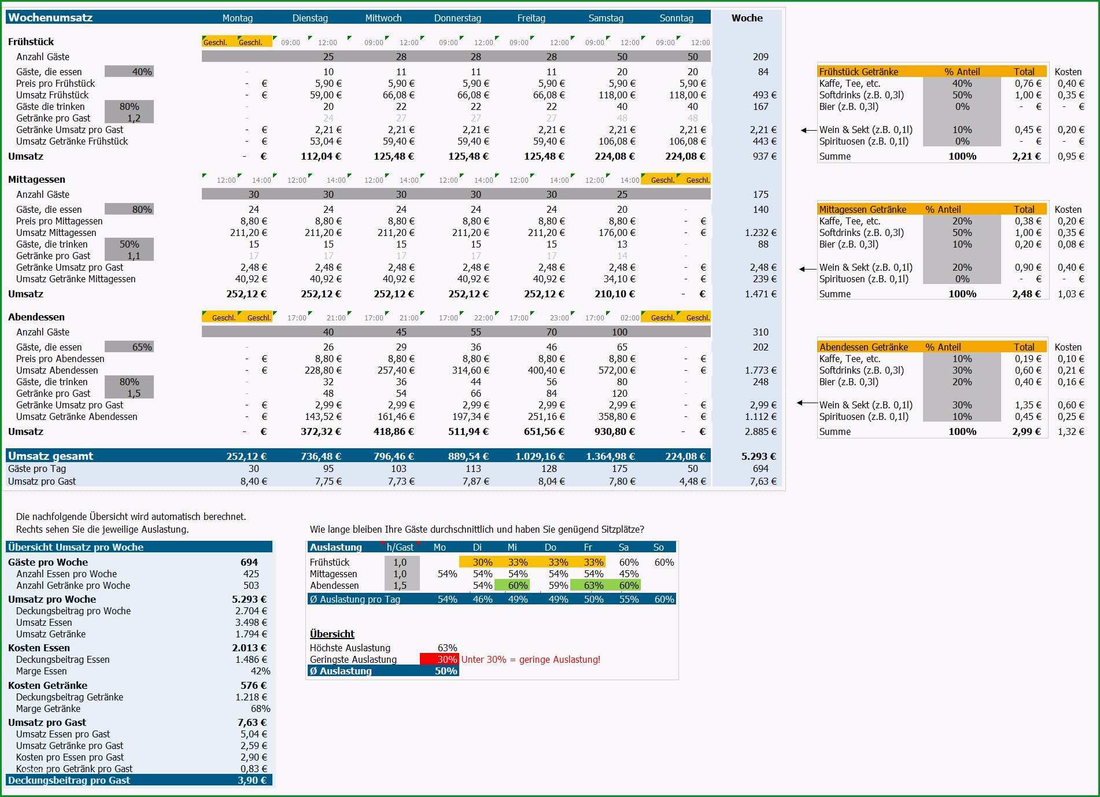Click the underlined Übersicht heading
Screen dimensions: 1100x797
pyautogui.click(x=332, y=634)
